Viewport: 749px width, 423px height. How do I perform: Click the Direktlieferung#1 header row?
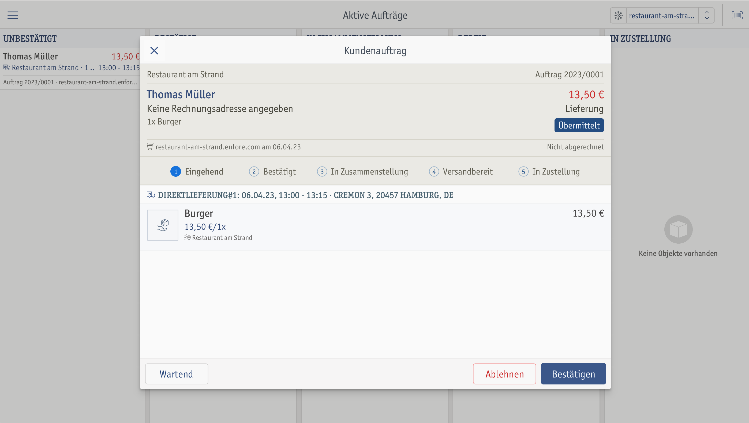coord(375,195)
